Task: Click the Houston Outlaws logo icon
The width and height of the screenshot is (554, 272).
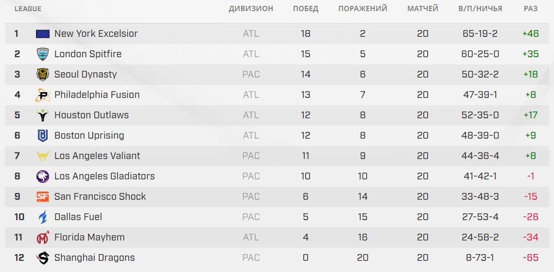Action: [x=43, y=115]
